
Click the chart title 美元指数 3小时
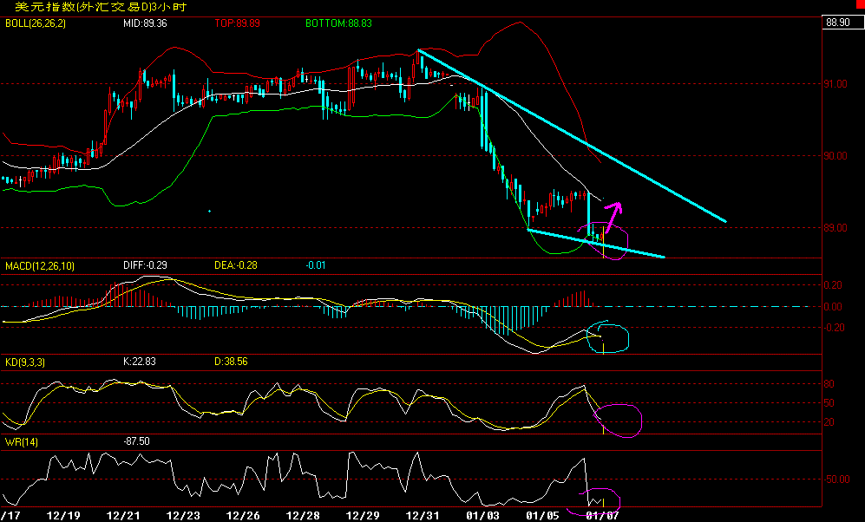click(101, 7)
